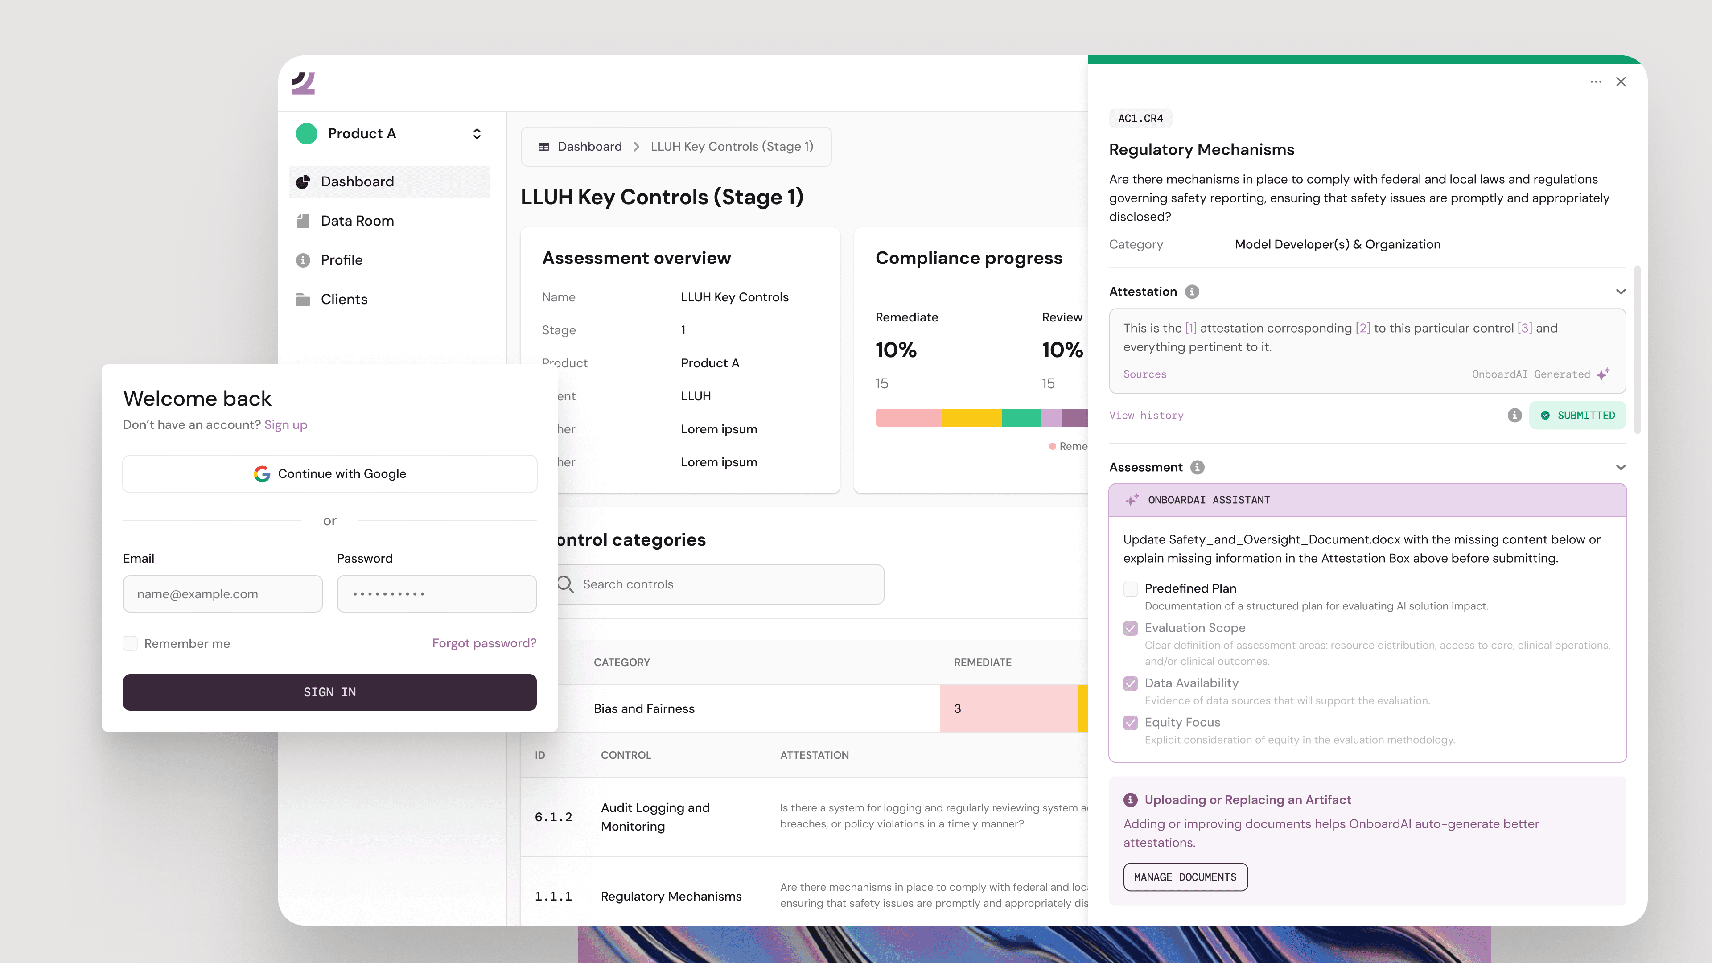Click the Assessment info icon
Screen dimensions: 1712x963
(1198, 467)
